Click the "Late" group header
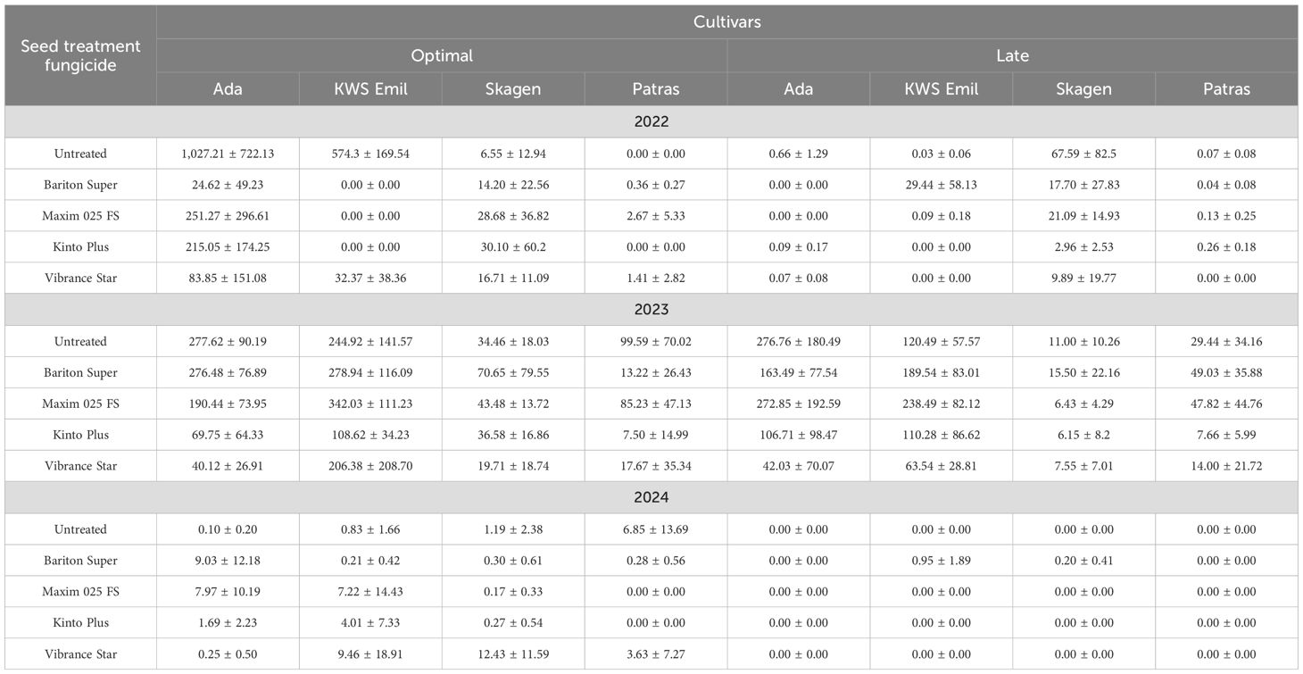The width and height of the screenshot is (1303, 674). [1012, 55]
